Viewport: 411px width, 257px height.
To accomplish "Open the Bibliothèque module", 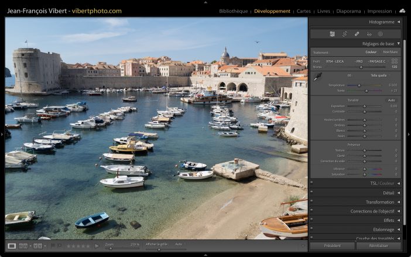I will [233, 11].
